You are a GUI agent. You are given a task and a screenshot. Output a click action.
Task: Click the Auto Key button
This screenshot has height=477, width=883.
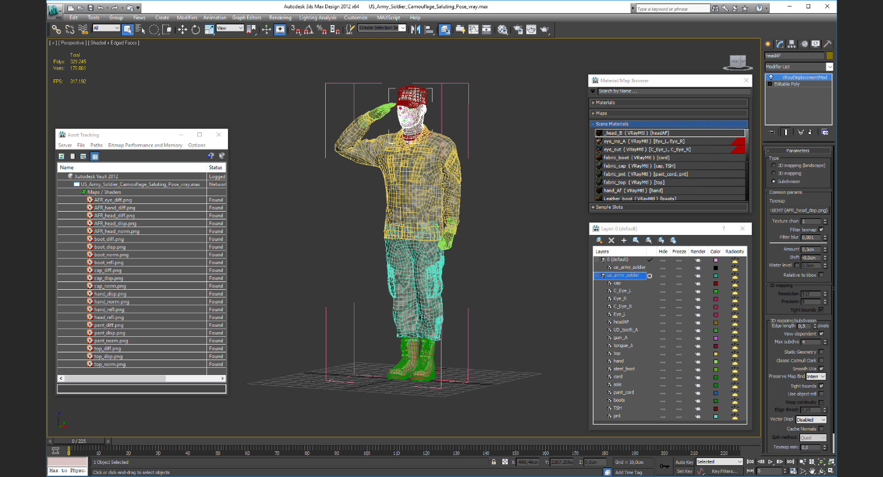(x=684, y=462)
